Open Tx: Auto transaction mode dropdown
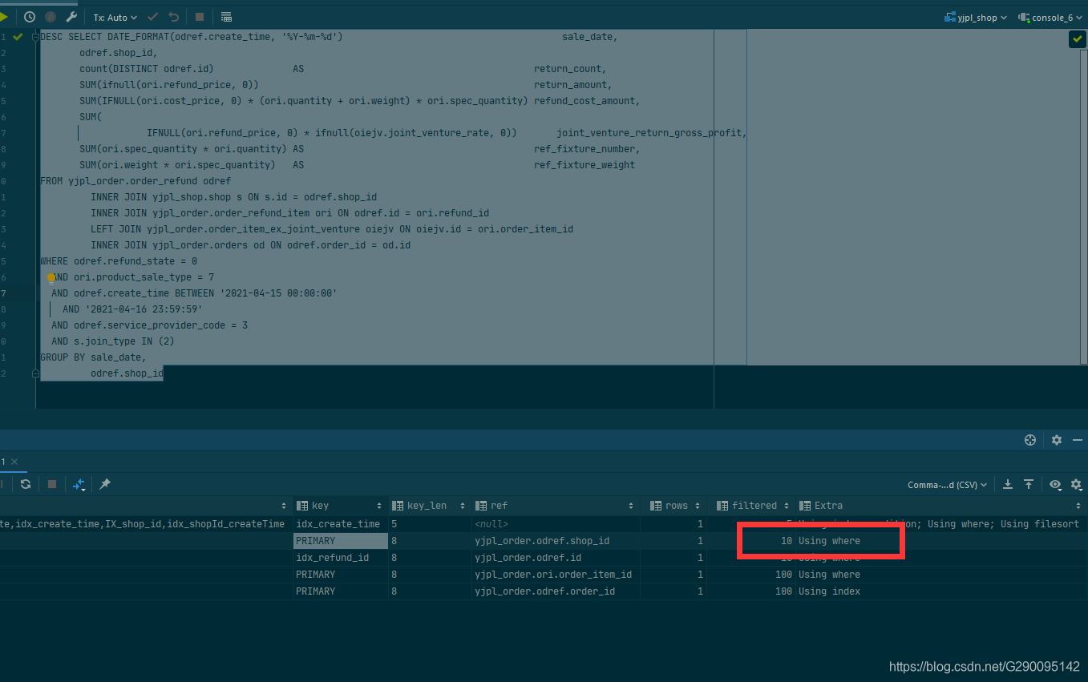The width and height of the screenshot is (1088, 682). click(x=115, y=17)
